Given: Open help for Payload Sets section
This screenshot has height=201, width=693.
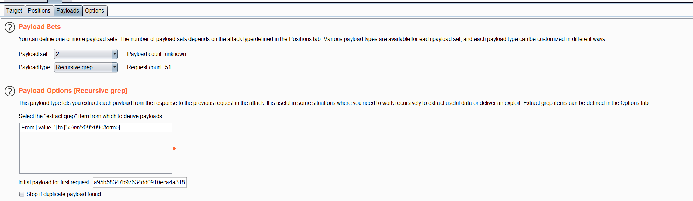Looking at the screenshot, I should coord(10,27).
